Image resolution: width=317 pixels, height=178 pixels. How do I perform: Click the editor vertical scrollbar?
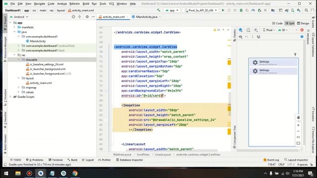coord(230,104)
